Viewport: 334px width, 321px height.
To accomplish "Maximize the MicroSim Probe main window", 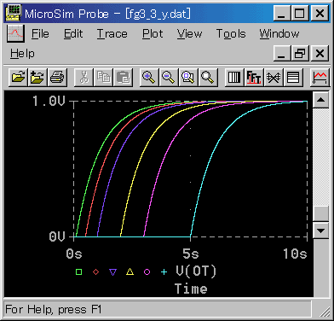I will (301, 13).
